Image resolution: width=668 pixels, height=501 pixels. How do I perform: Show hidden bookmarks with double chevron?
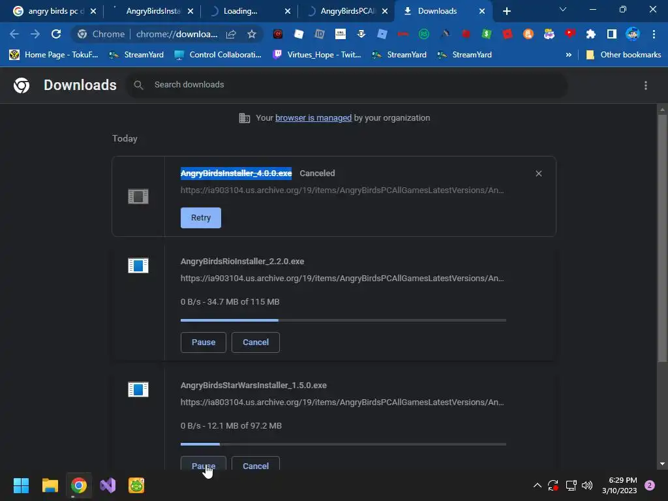pos(568,55)
